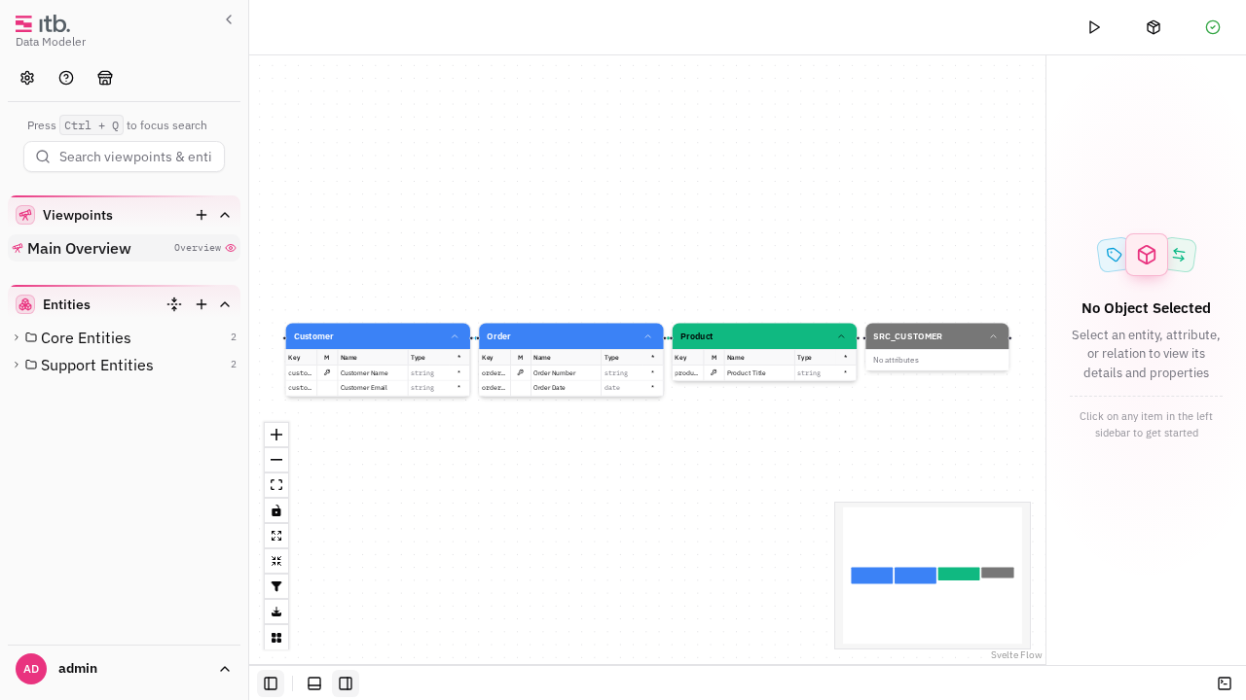Click the Entities section title
Screen dimensions: 1246x700
(66, 304)
